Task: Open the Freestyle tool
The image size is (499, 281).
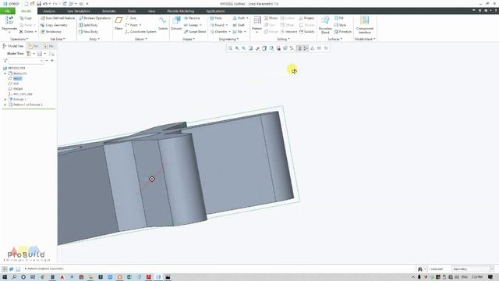Action: [x=343, y=31]
